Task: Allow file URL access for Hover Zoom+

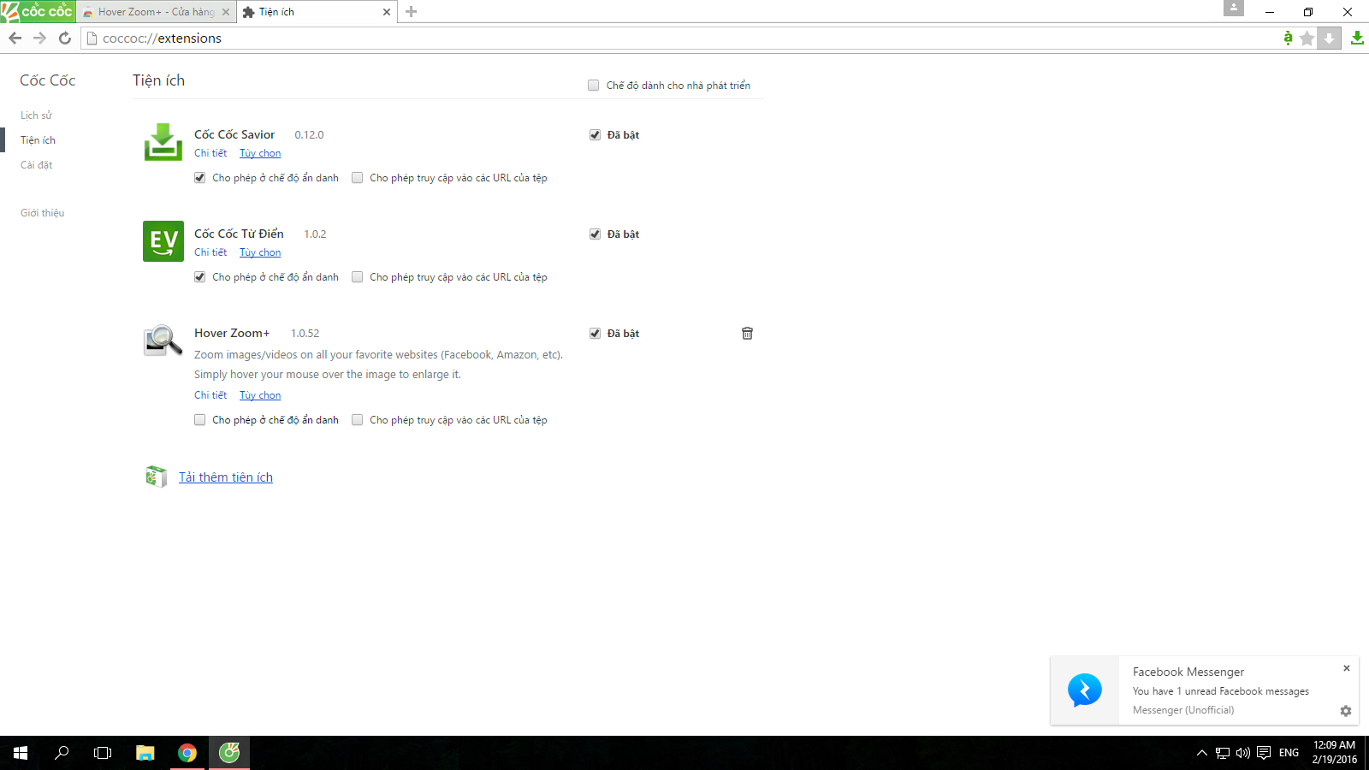Action: click(358, 420)
